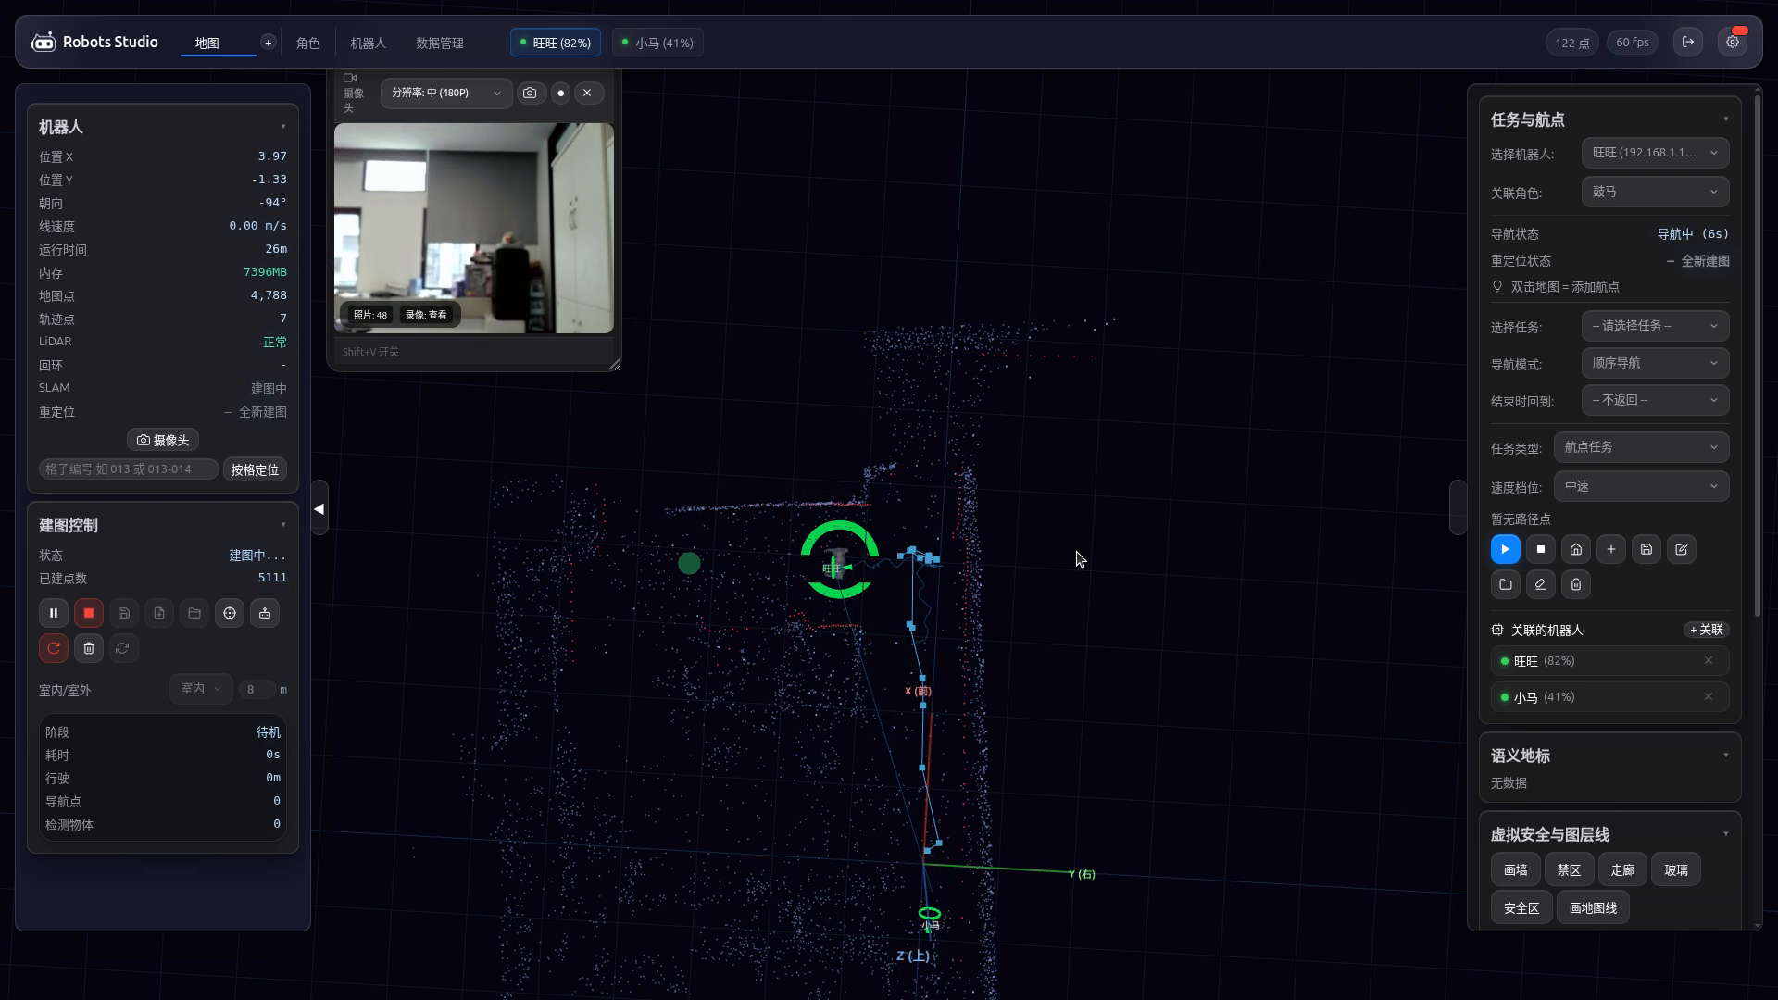
Task: Open the 速度档位 中速 dropdown
Action: [1641, 486]
